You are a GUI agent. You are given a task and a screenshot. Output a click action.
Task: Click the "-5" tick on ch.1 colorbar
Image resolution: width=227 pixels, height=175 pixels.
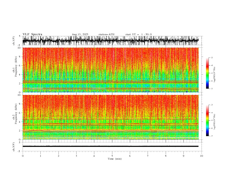click(212, 73)
